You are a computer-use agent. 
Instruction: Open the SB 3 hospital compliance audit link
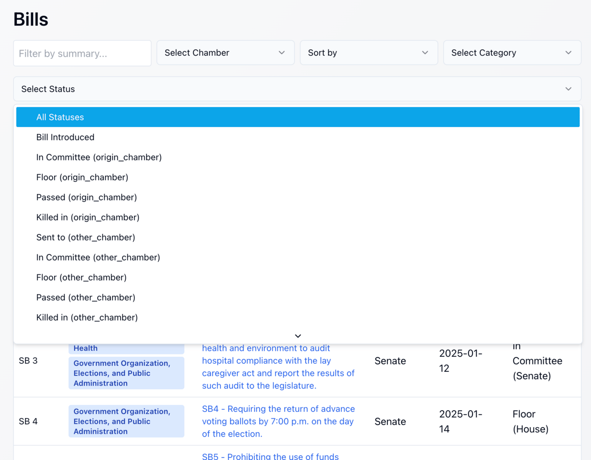pos(279,367)
